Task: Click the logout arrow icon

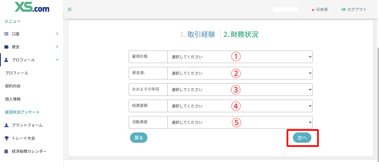Action: 343,9
